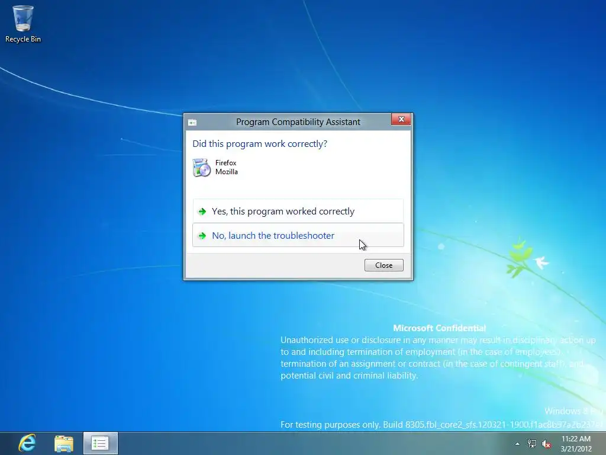Choose No, launch the troubleshooter
Viewport: 606px width, 455px height.
pyautogui.click(x=298, y=235)
